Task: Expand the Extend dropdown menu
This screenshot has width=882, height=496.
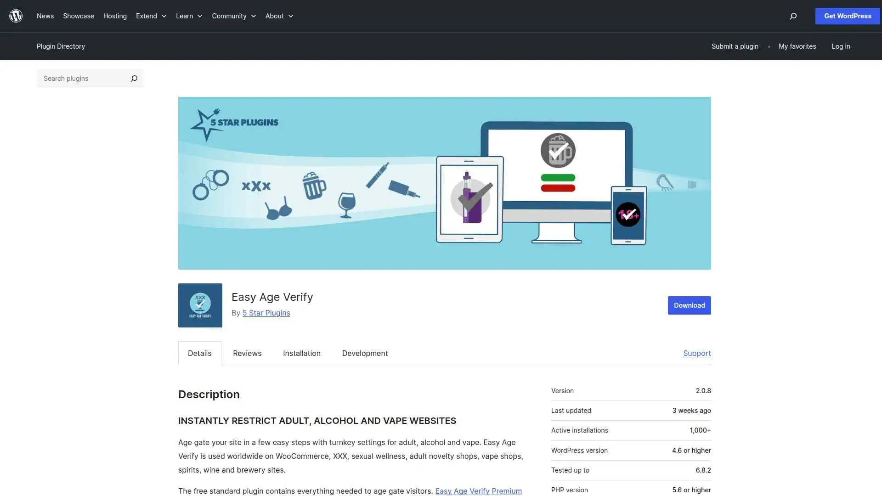Action: (x=151, y=16)
